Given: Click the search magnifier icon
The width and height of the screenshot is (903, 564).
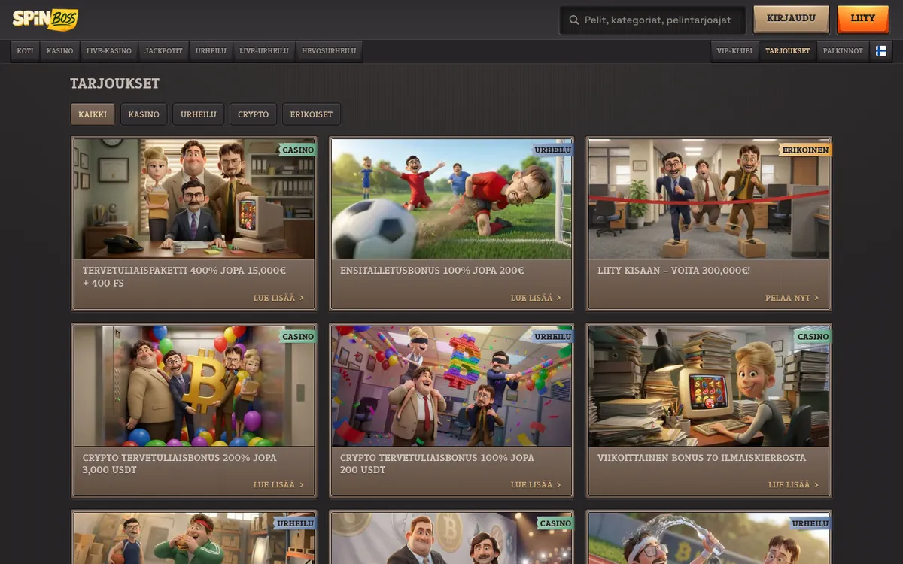Looking at the screenshot, I should pyautogui.click(x=574, y=20).
